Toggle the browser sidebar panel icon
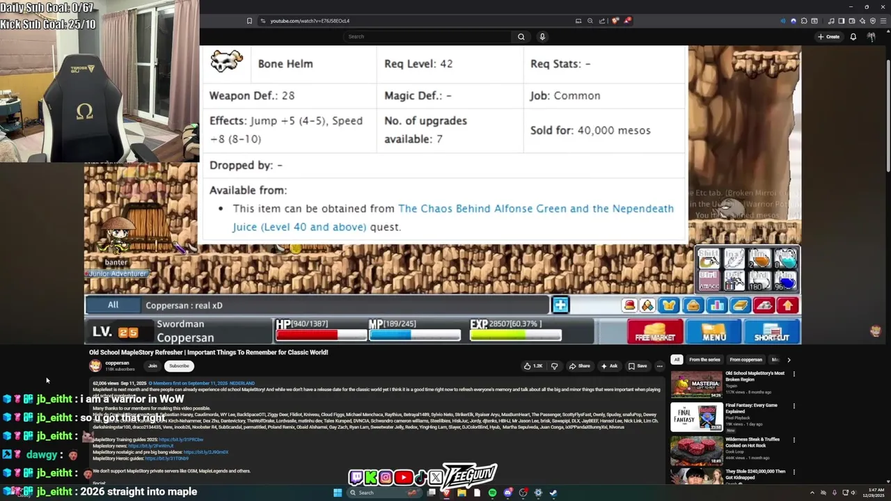The height and width of the screenshot is (501, 891). (x=841, y=21)
